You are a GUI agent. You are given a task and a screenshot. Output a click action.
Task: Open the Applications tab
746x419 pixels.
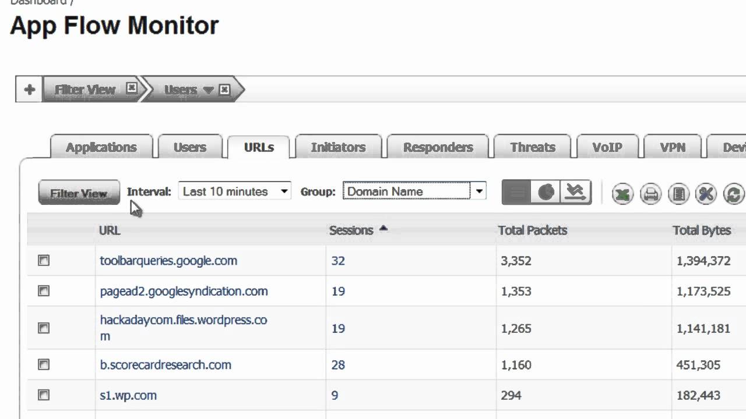click(x=101, y=147)
